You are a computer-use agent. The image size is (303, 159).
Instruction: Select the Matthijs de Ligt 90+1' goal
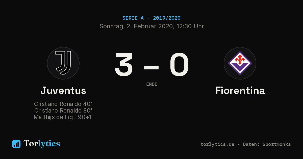pos(63,117)
